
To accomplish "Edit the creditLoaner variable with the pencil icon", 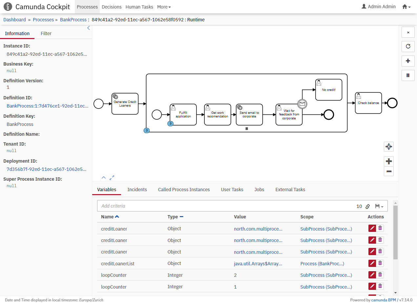I will coord(371,228).
